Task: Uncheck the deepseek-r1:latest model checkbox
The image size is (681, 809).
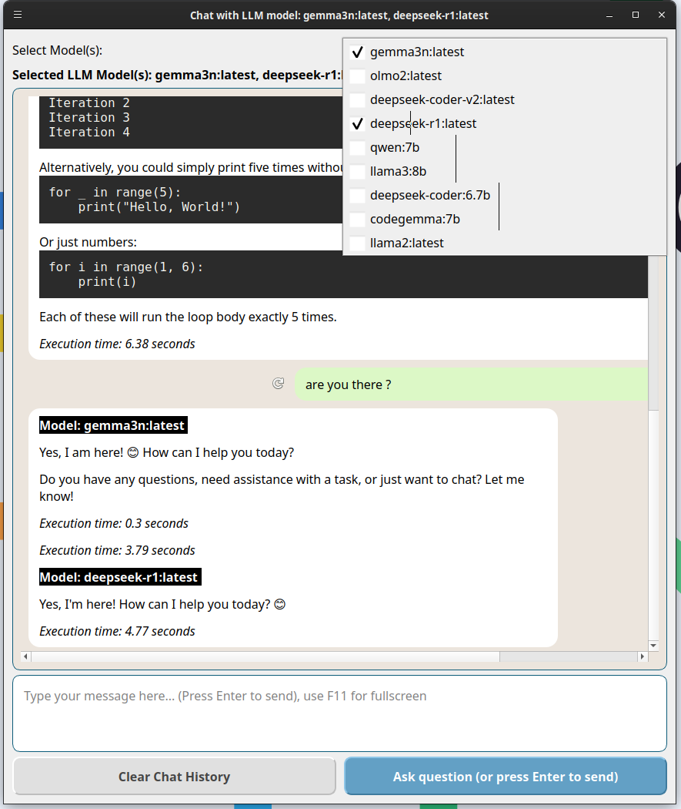Action: [x=357, y=124]
